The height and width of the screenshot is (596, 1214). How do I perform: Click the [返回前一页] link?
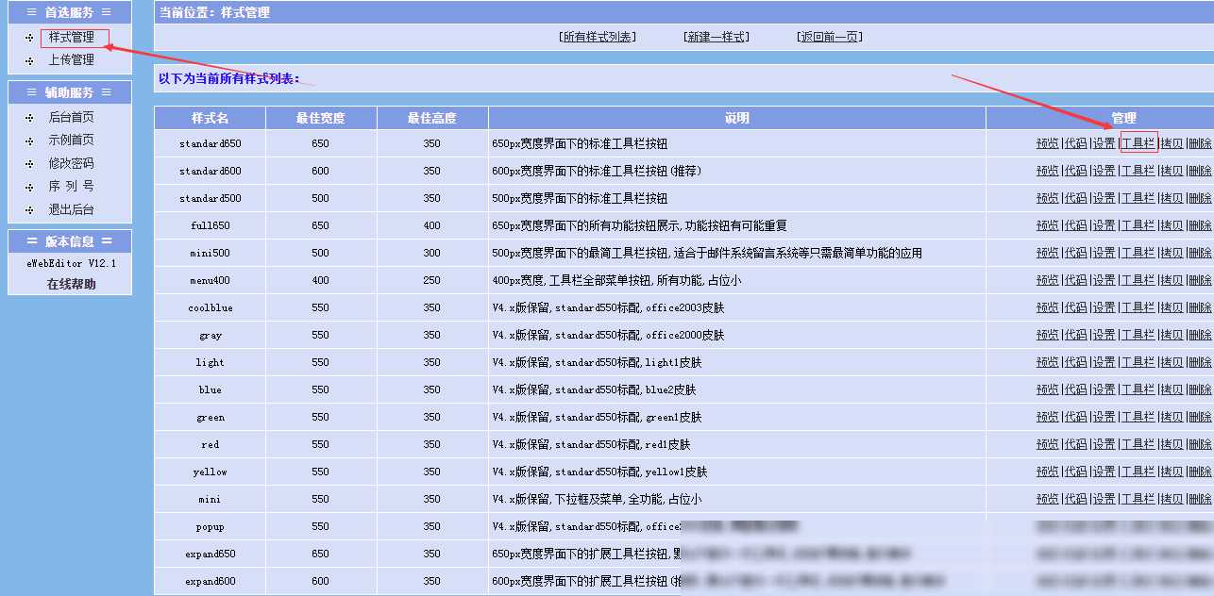[830, 37]
